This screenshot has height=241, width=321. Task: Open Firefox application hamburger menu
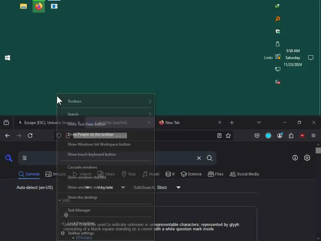point(313,136)
